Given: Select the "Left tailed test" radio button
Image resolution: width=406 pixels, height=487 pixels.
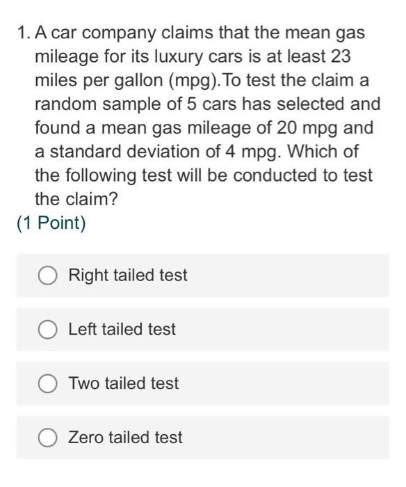Looking at the screenshot, I should [47, 329].
